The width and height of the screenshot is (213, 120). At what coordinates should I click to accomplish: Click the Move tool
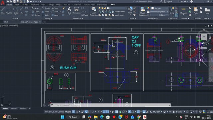pos(35,8)
